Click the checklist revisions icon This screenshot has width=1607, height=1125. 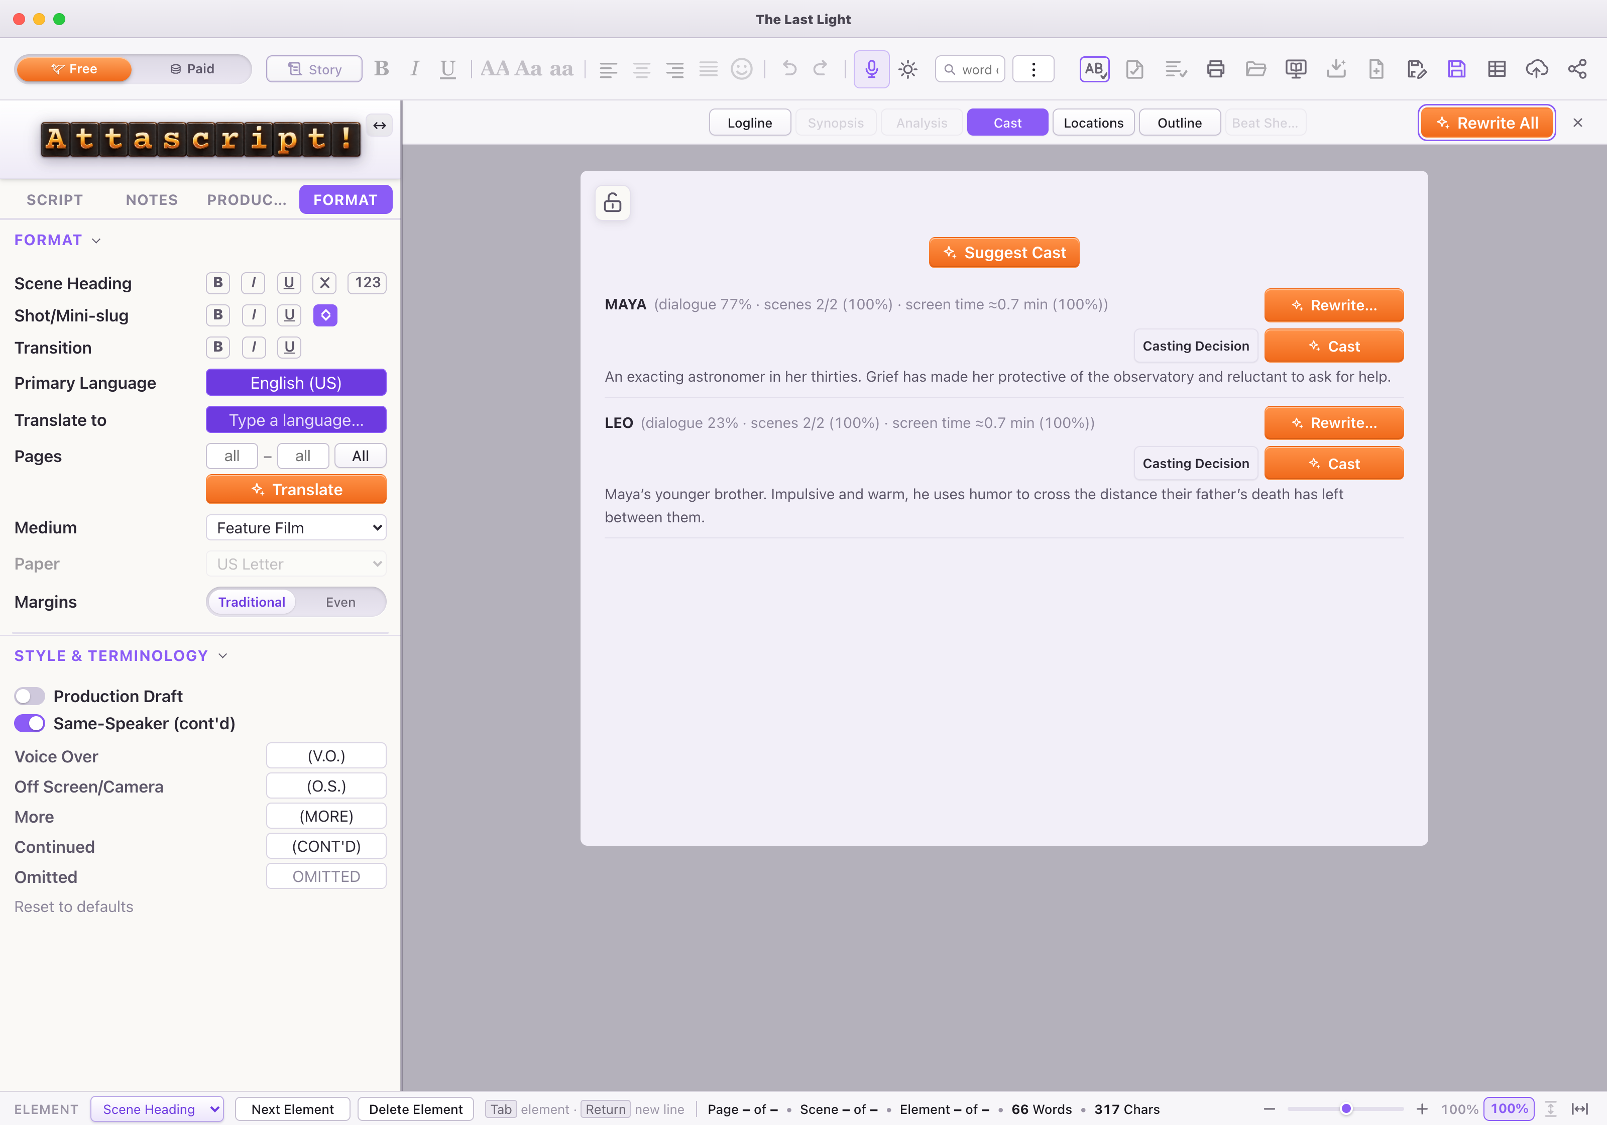pyautogui.click(x=1175, y=69)
